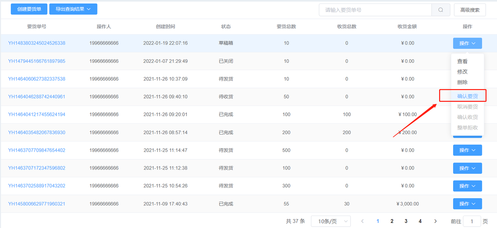Go to previous page arrow

tap(362, 221)
